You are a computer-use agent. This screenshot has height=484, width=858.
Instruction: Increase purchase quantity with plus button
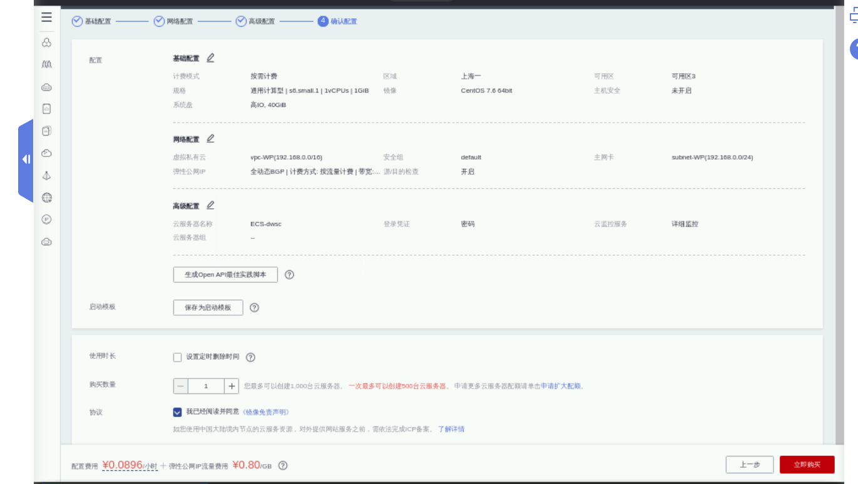[232, 386]
